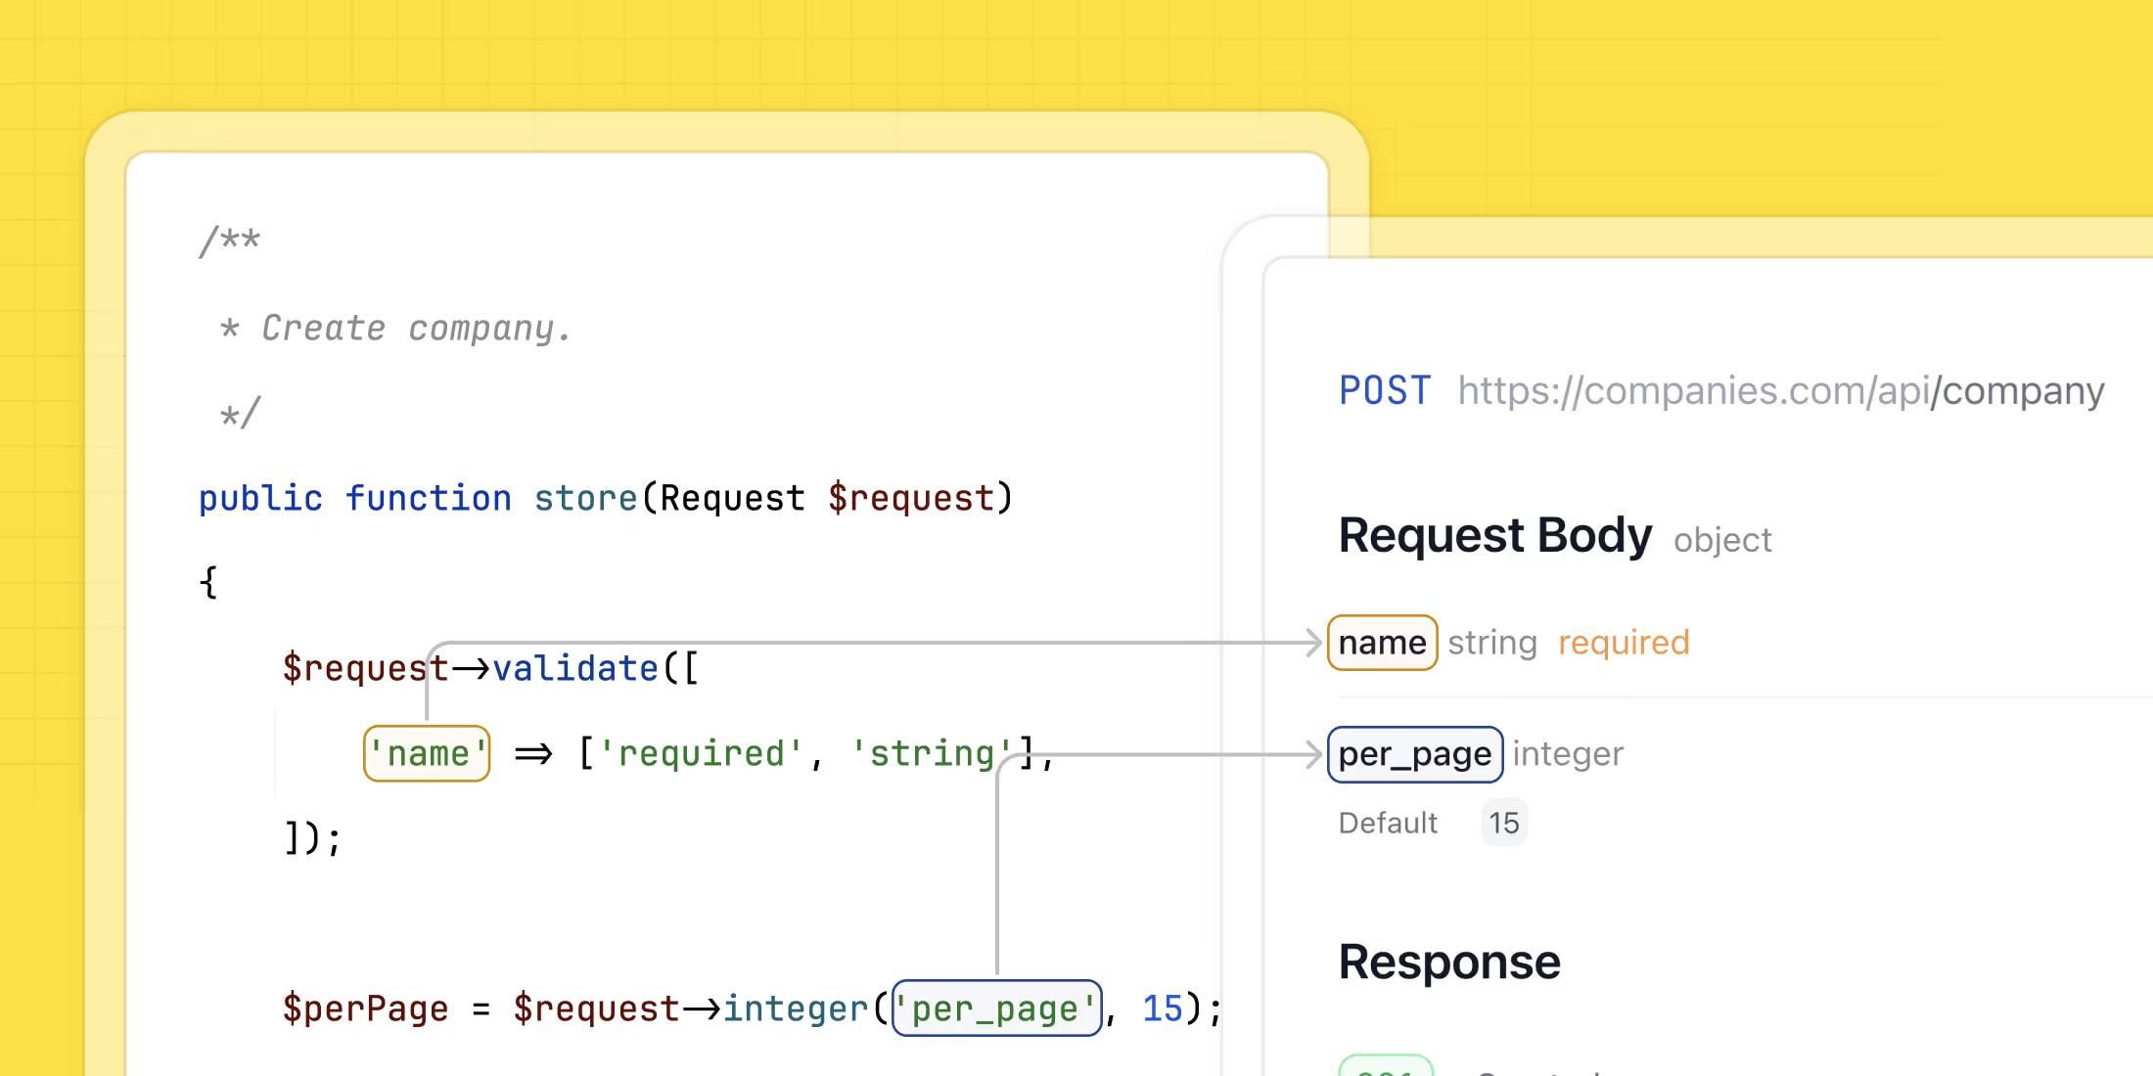The height and width of the screenshot is (1076, 2153).
Task: Click the POST method label
Action: point(1385,390)
